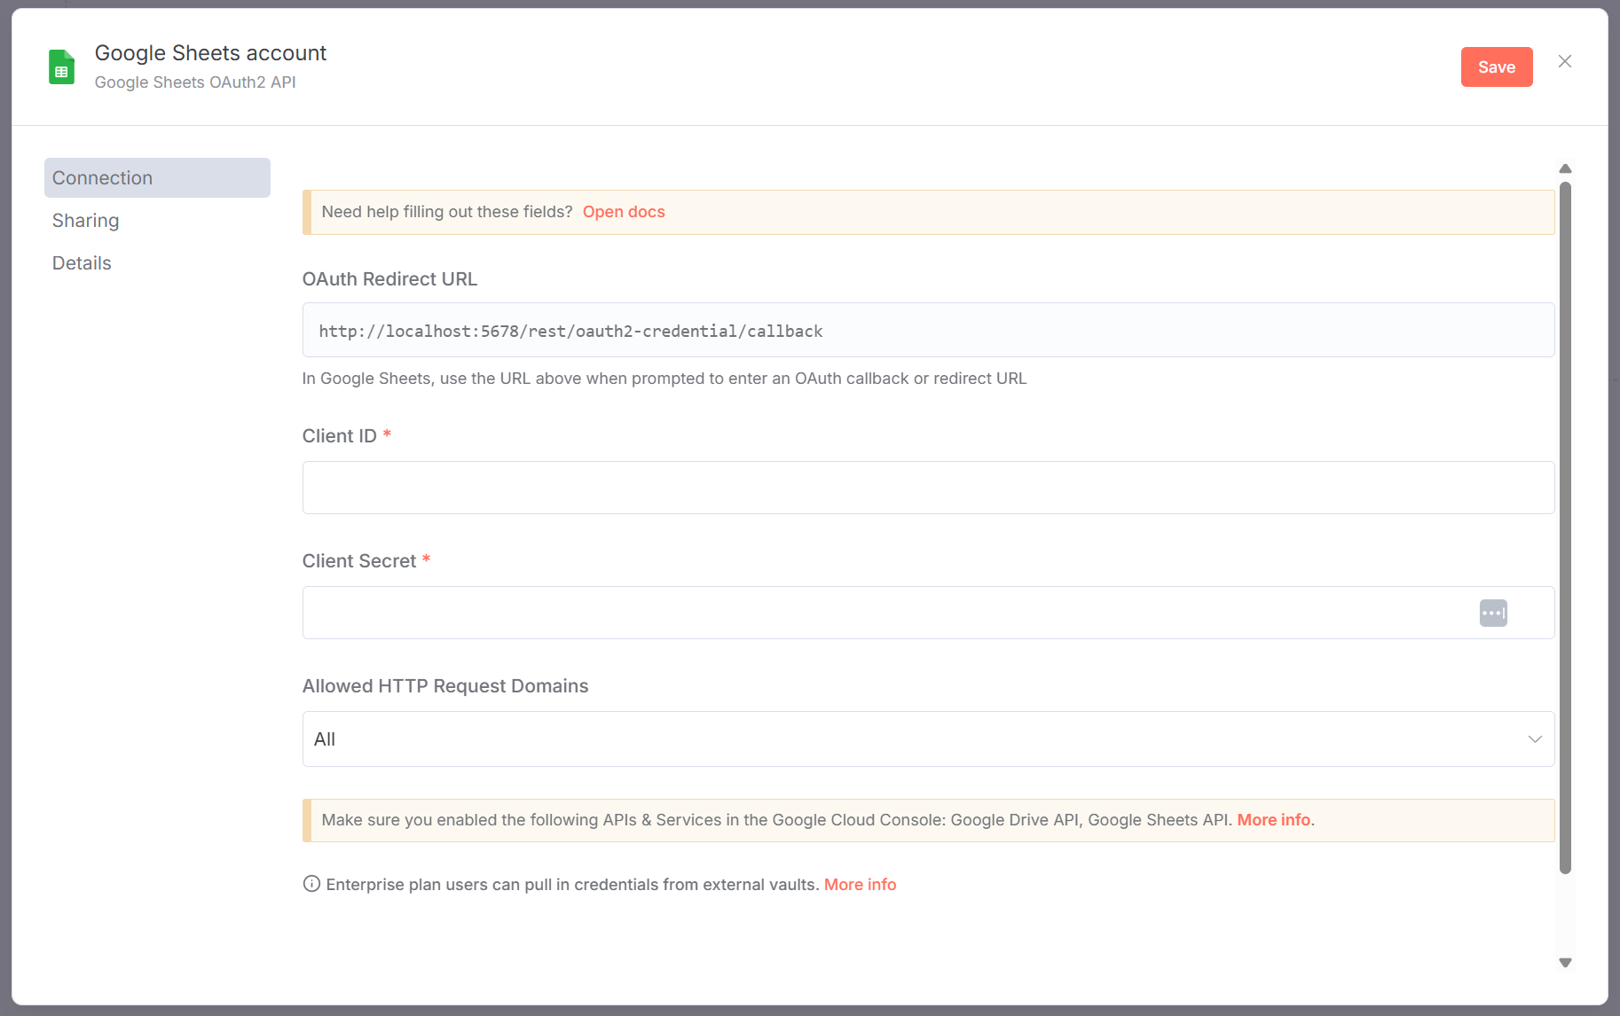Click the green Google Sheets icon
The height and width of the screenshot is (1016, 1620).
pyautogui.click(x=61, y=67)
